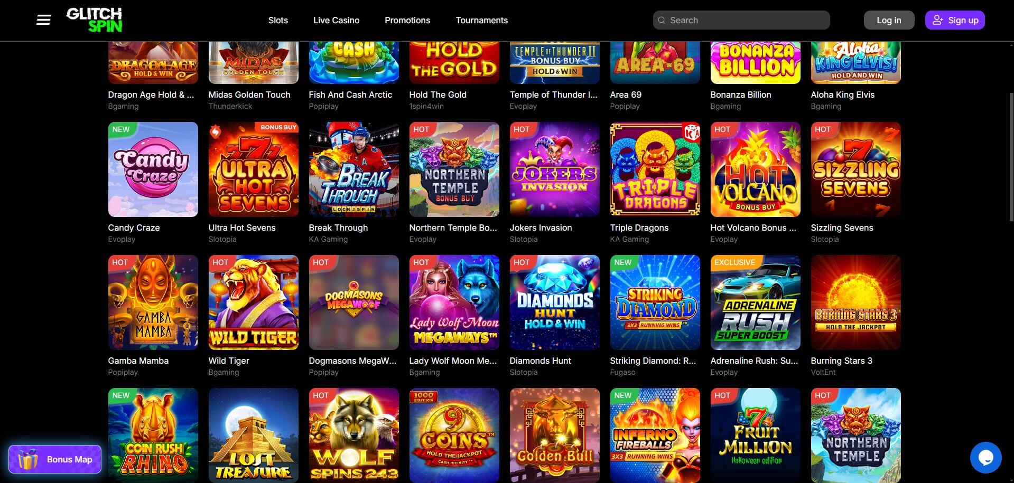The height and width of the screenshot is (483, 1014).
Task: Go to Live Casino section
Action: (x=336, y=20)
